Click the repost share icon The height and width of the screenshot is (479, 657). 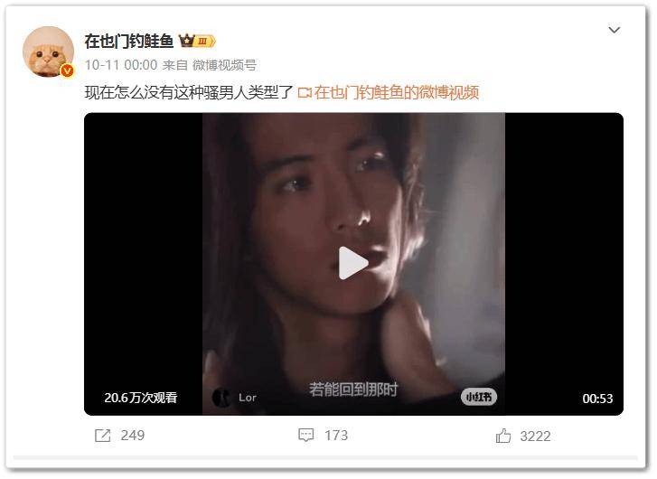click(102, 436)
